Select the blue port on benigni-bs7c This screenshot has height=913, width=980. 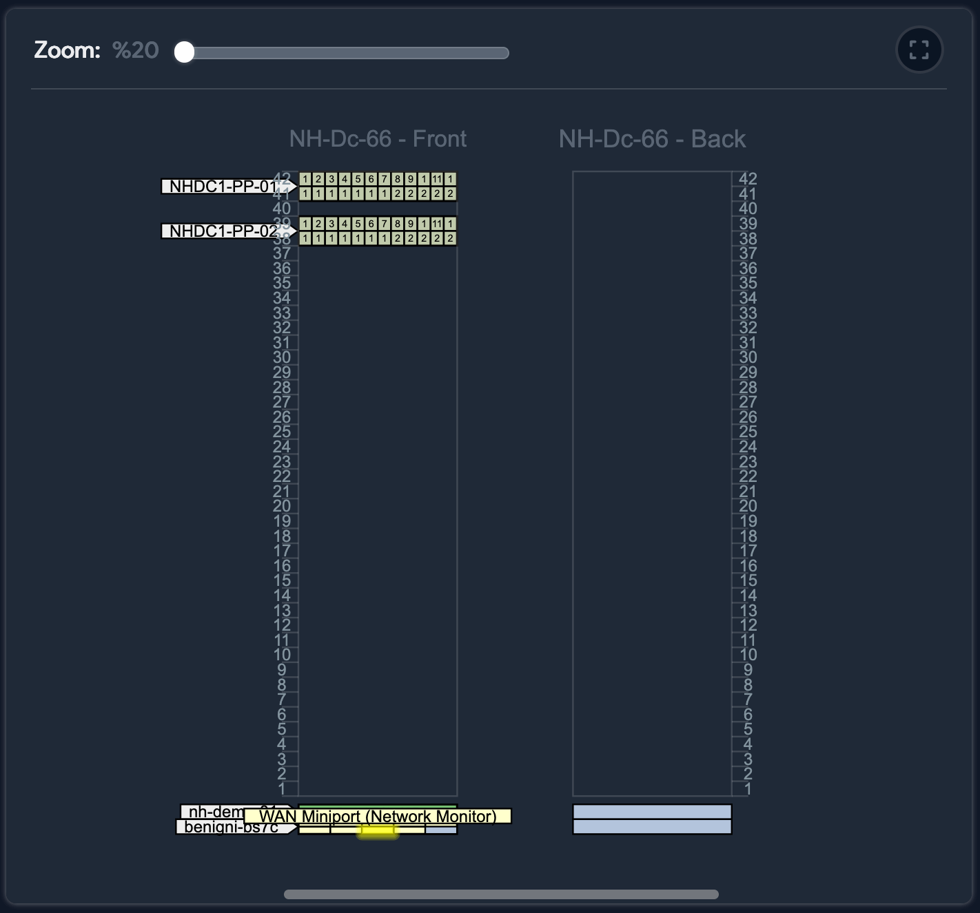440,830
